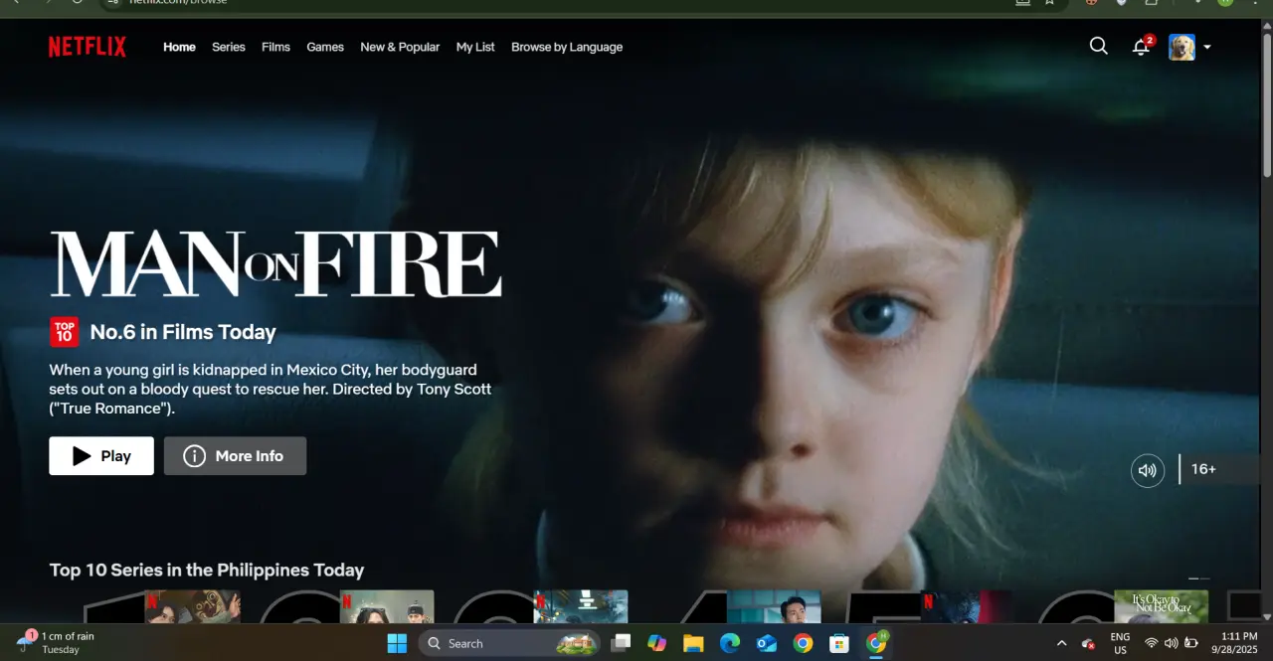Click the Man on Fire title logo
Viewport: 1273px width, 661px height.
(275, 264)
